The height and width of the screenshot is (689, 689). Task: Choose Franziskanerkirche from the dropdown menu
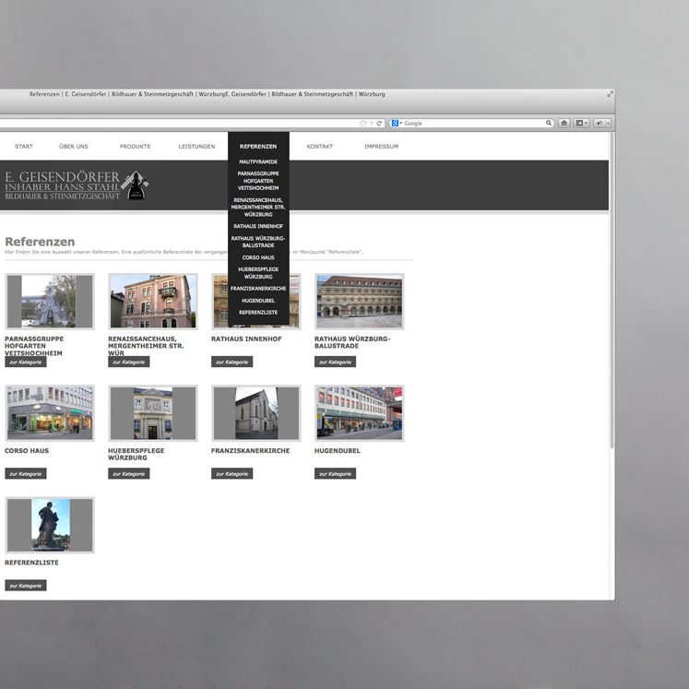(258, 289)
